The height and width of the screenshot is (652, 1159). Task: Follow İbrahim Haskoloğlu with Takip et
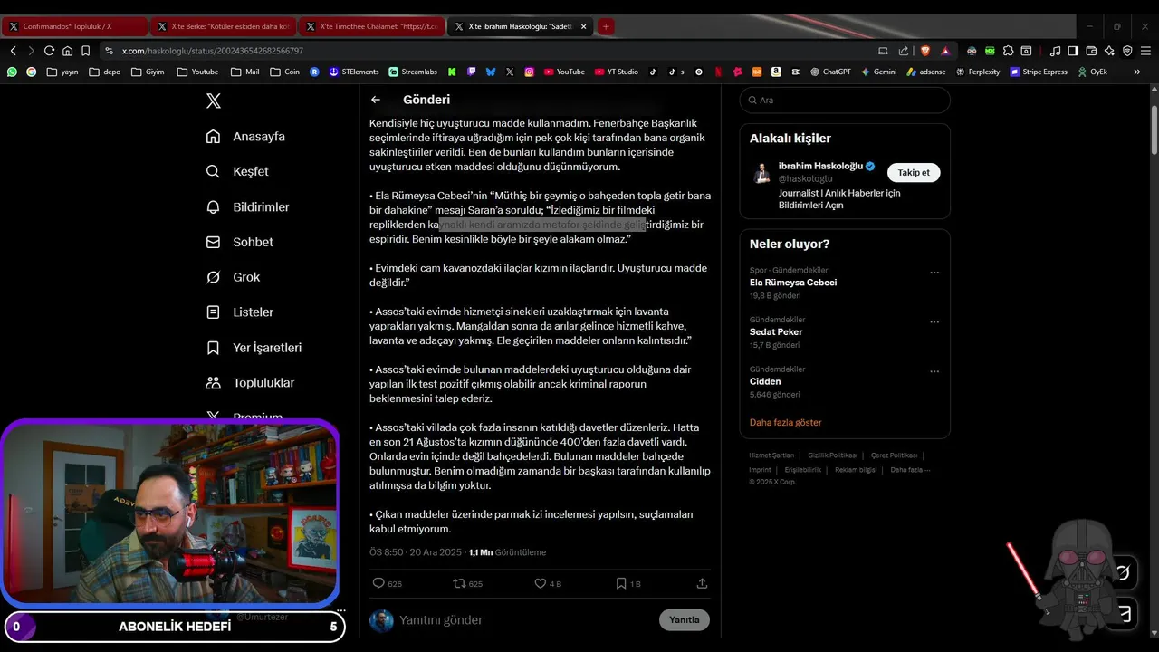914,172
